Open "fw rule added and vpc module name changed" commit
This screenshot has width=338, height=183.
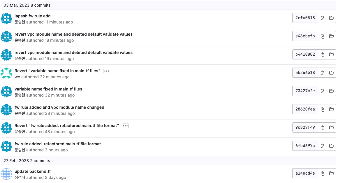click(x=59, y=107)
